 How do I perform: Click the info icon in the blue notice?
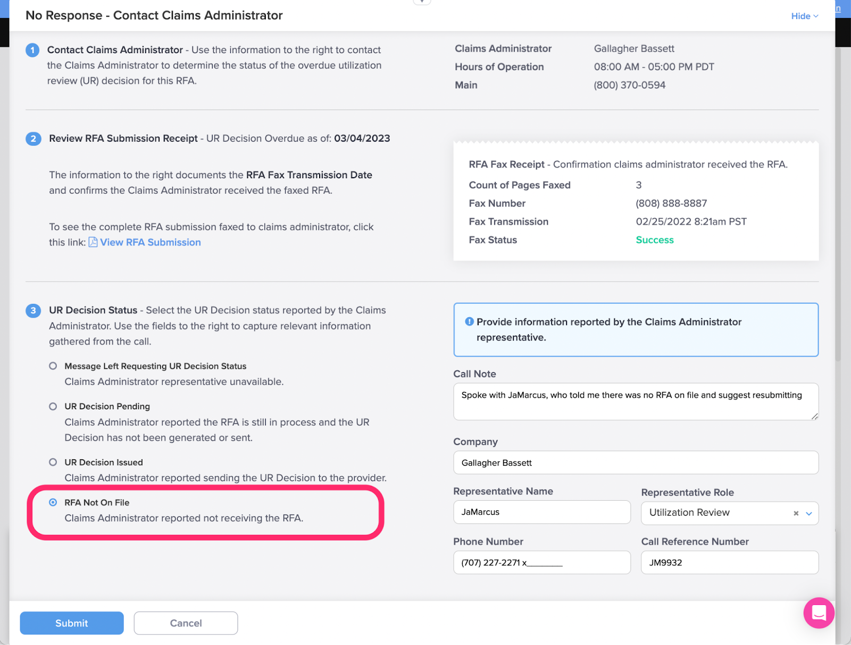point(469,321)
